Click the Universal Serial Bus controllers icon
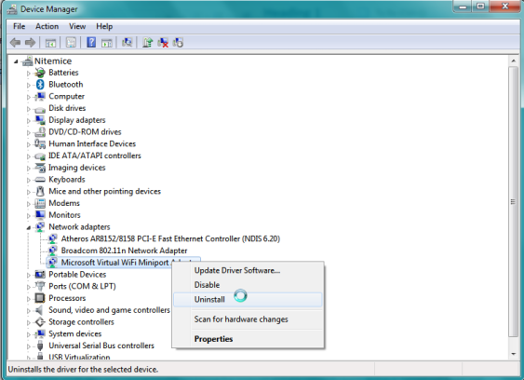This screenshot has height=380, width=524. tap(40, 346)
